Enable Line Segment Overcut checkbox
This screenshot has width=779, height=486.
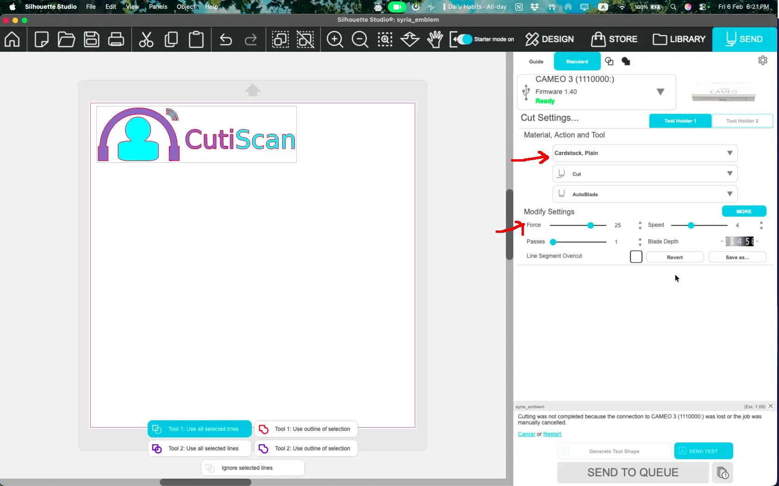pyautogui.click(x=636, y=256)
